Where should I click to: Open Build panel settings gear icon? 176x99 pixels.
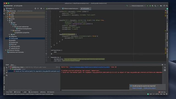tap(162, 65)
